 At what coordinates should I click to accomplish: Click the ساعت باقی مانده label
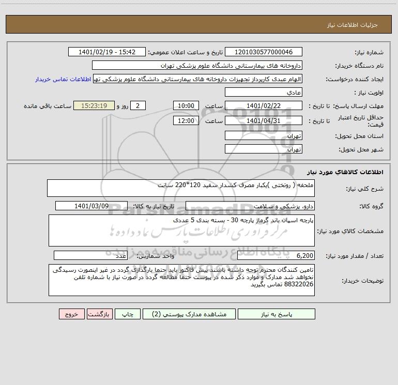[x=48, y=106]
